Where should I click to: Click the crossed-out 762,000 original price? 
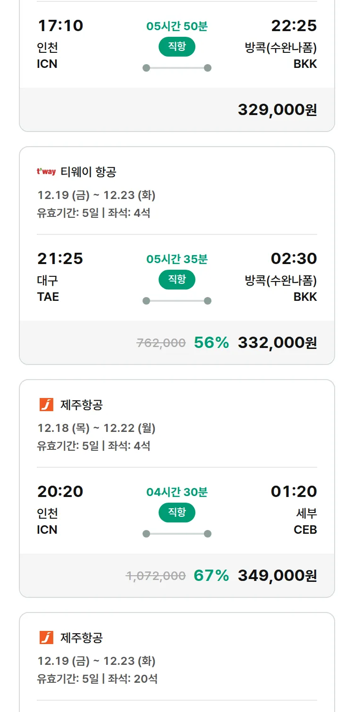161,343
